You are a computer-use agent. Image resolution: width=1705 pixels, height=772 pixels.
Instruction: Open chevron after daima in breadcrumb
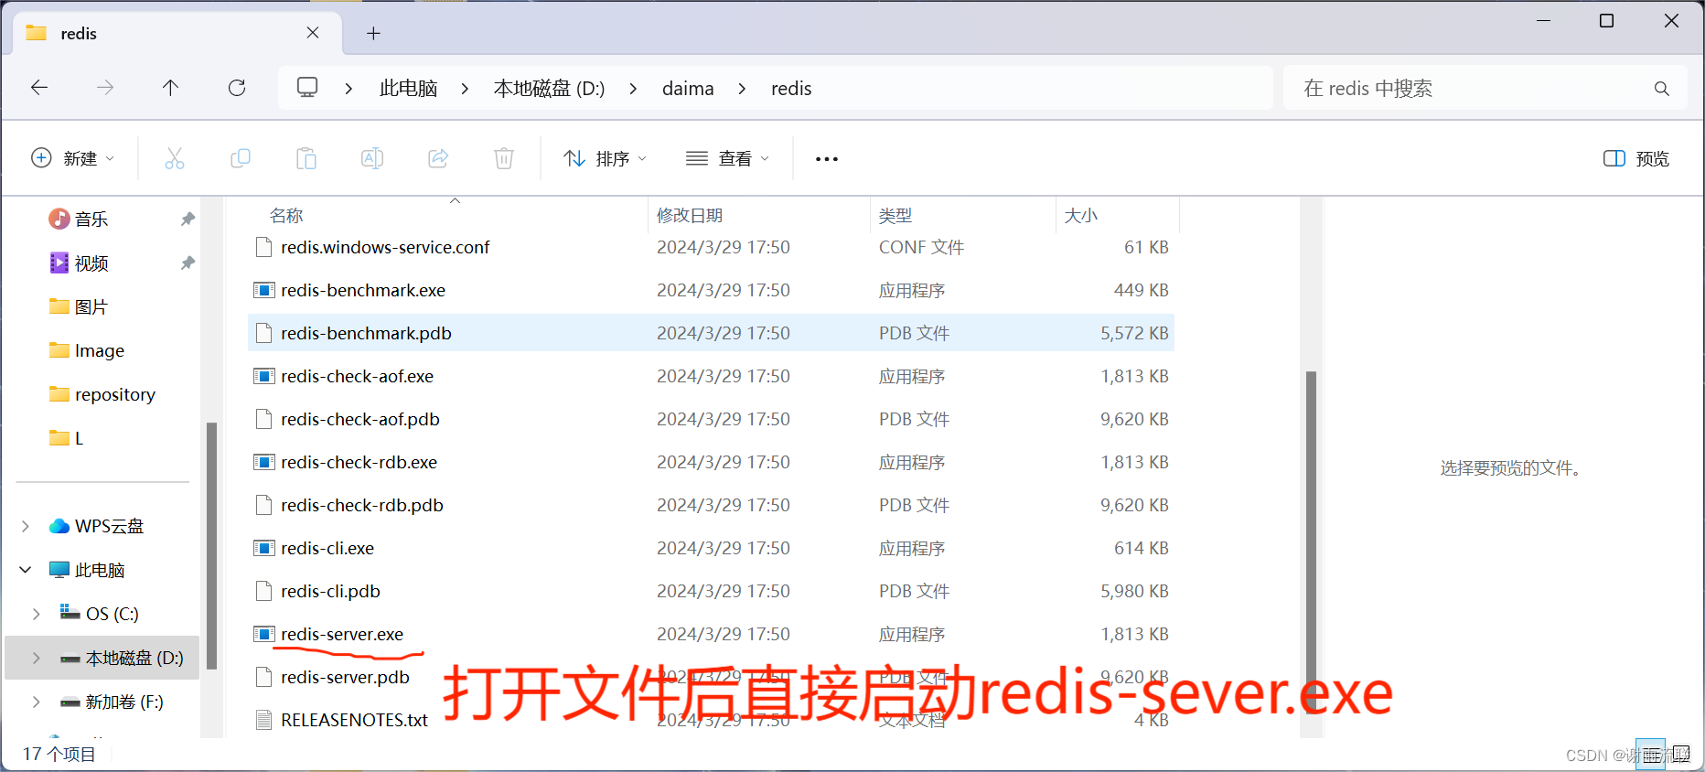[x=742, y=89]
